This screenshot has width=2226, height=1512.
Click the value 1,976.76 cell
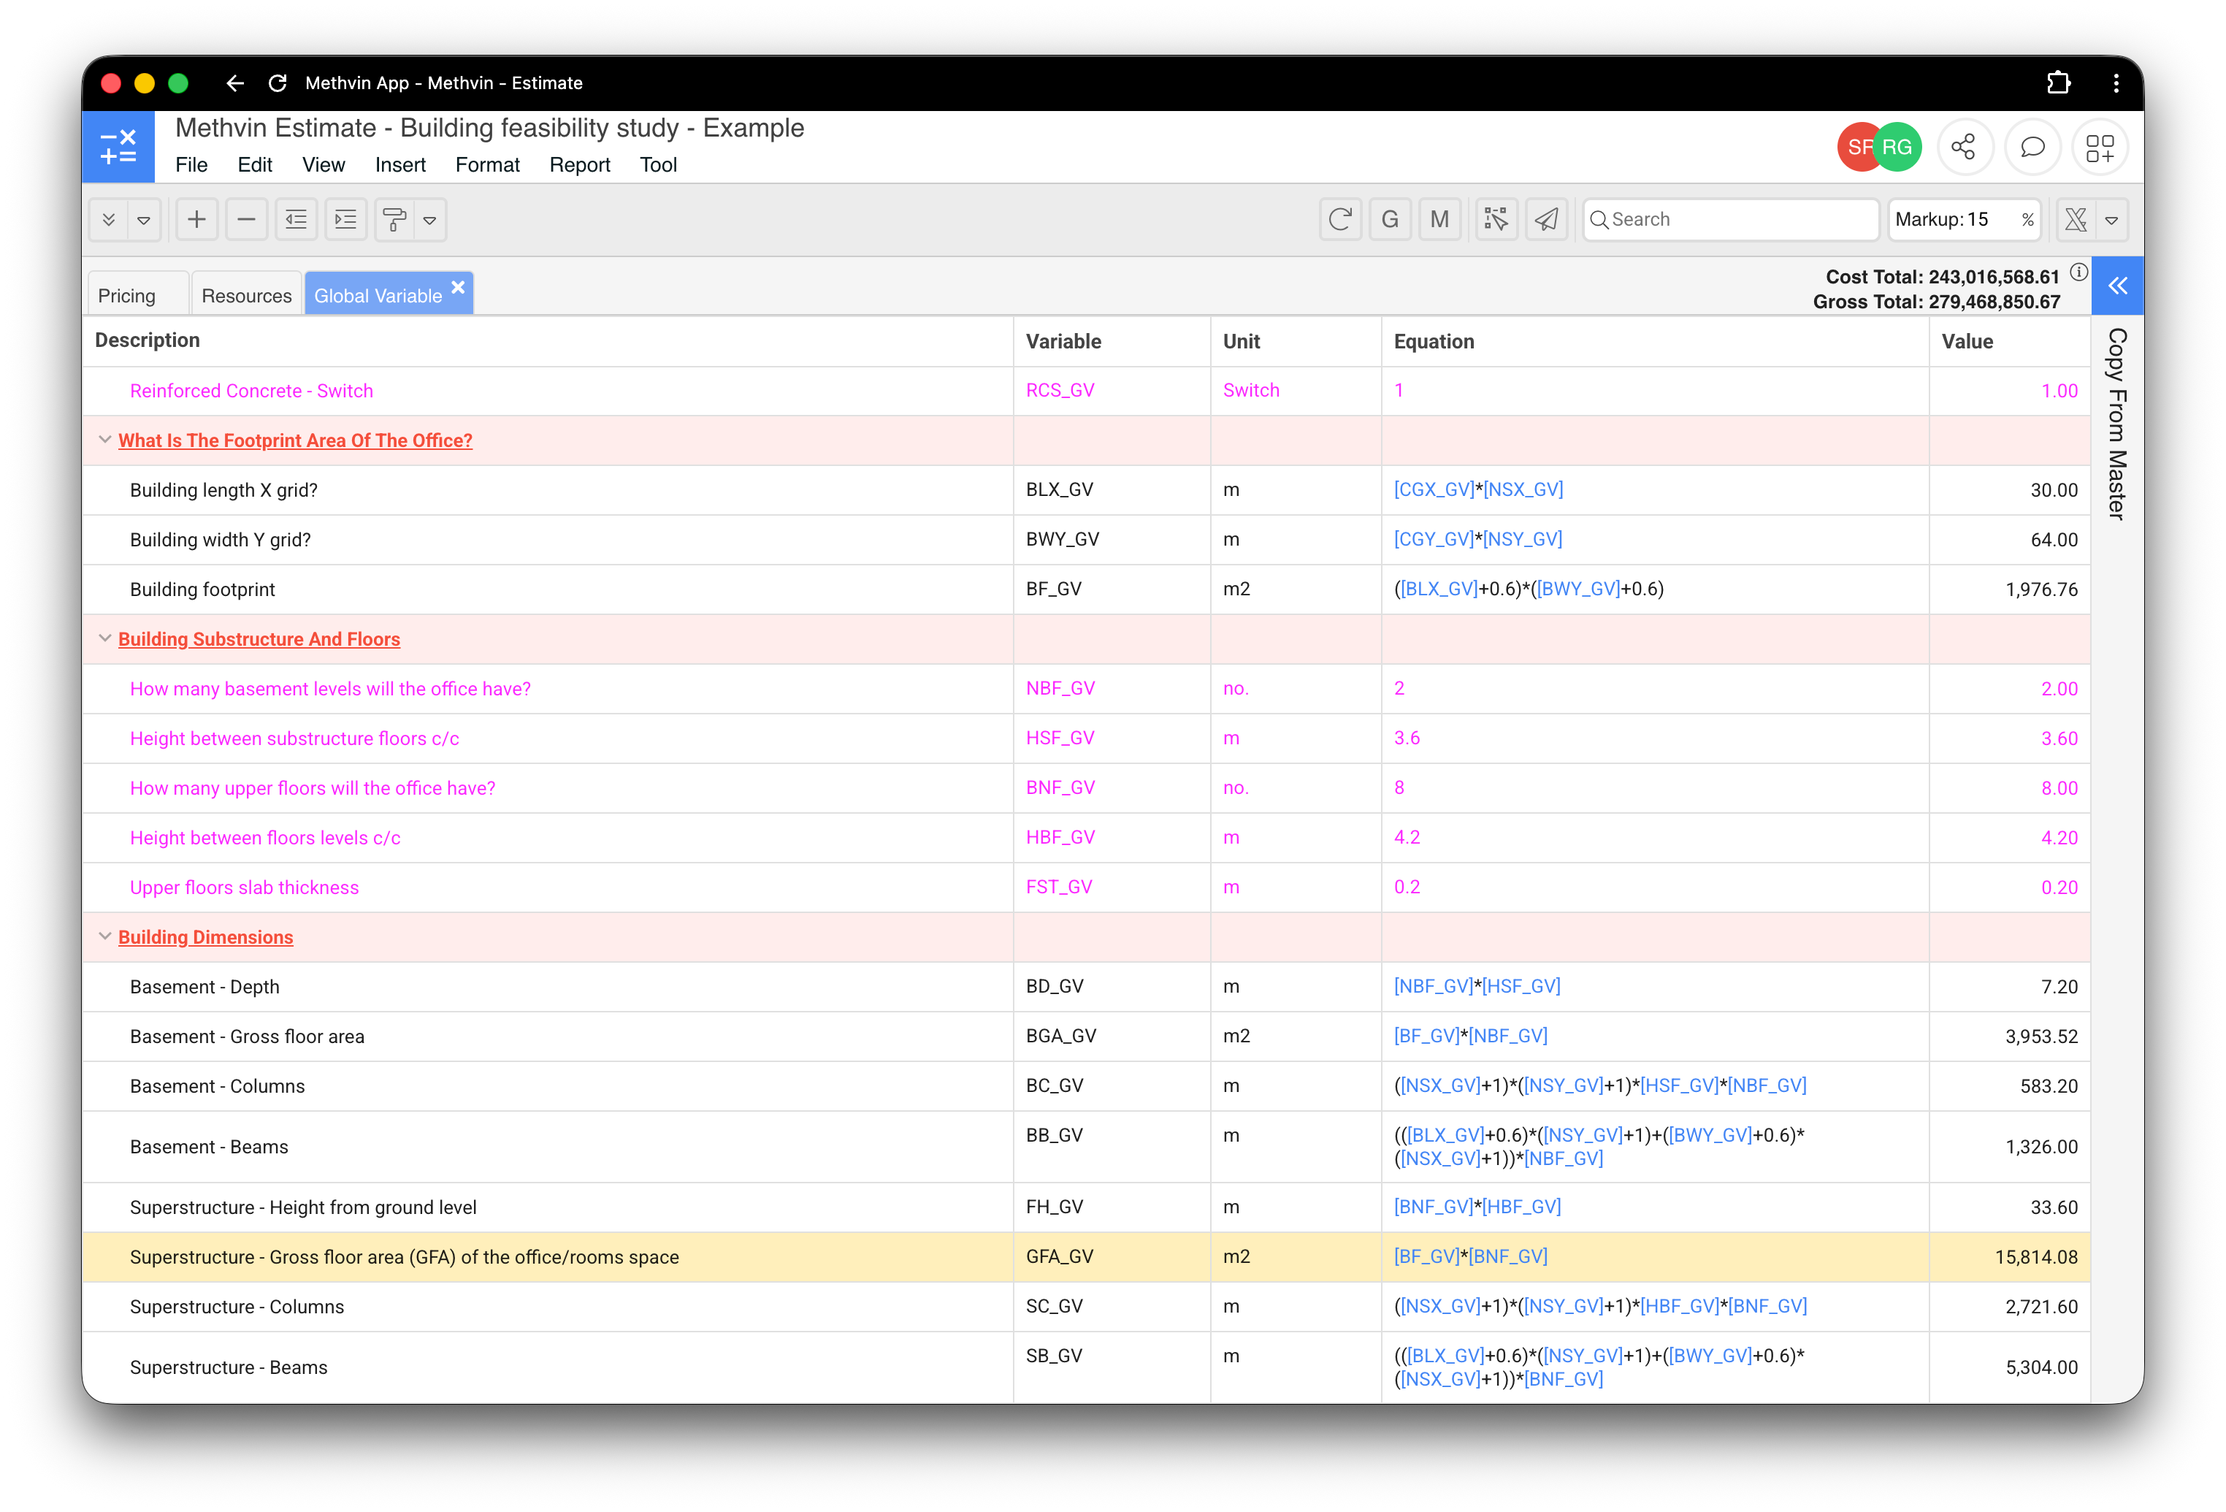(2010, 589)
